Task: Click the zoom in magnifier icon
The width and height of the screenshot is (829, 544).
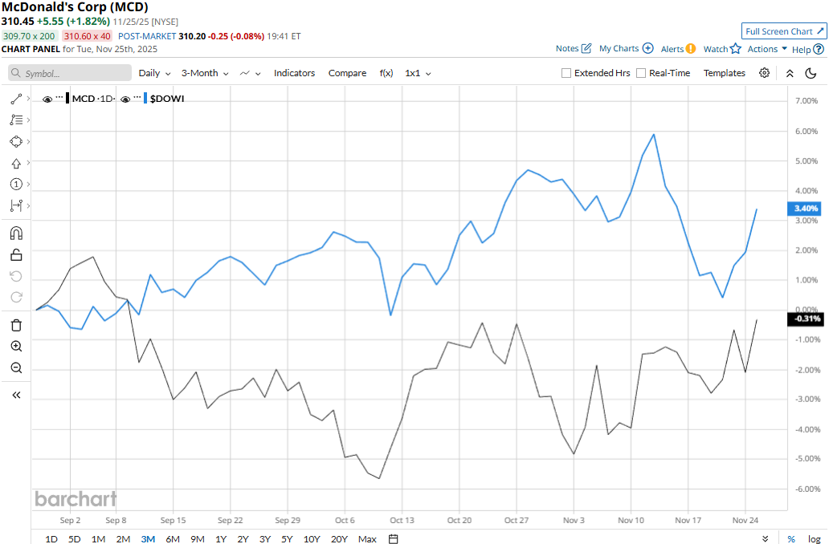Action: coord(16,347)
